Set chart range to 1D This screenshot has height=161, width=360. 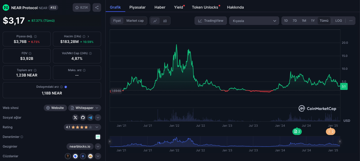286,21
